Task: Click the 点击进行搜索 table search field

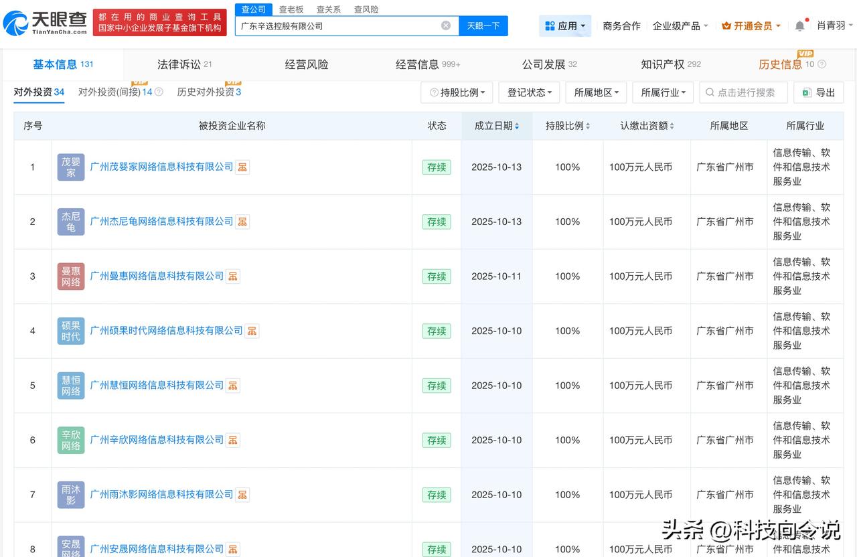Action: click(744, 92)
